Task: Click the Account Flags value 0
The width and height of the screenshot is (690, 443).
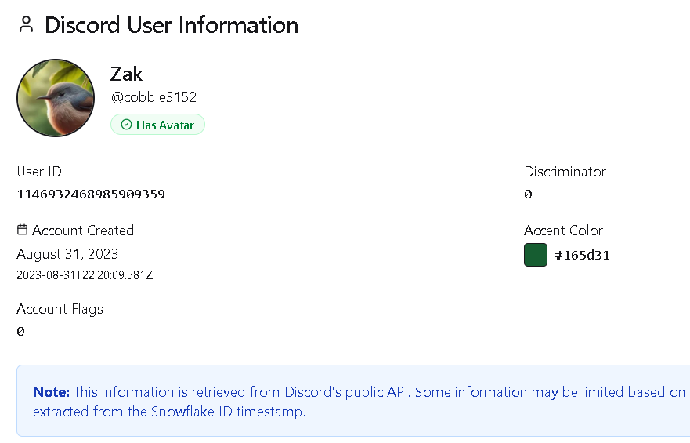Action: (21, 331)
